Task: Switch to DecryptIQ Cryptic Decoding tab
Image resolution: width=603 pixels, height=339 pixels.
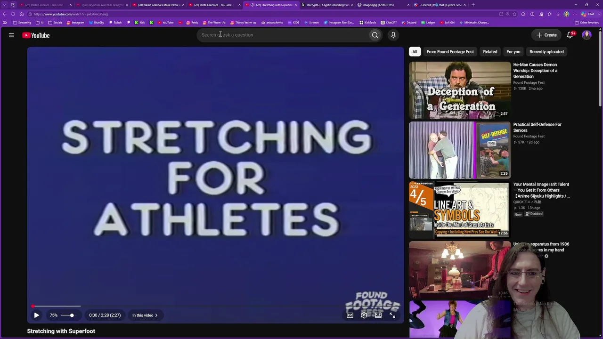Action: point(327,5)
